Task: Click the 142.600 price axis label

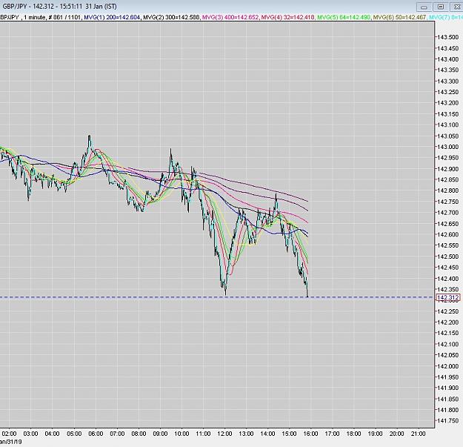Action: pyautogui.click(x=448, y=234)
